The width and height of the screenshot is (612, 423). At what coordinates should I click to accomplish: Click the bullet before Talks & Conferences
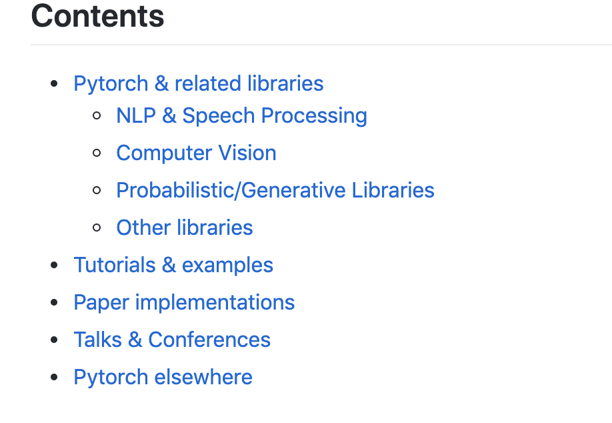point(55,340)
